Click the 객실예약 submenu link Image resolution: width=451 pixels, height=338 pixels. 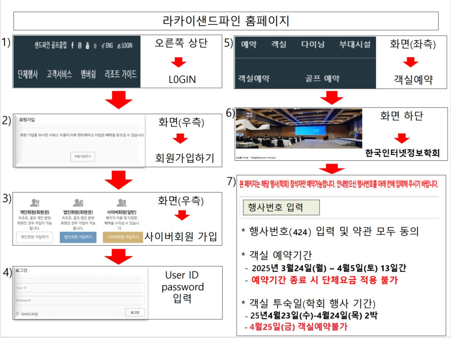pyautogui.click(x=254, y=78)
